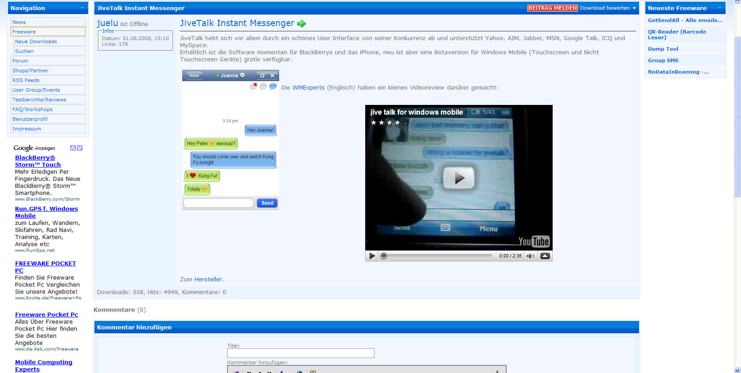Click the page vertical scrollbar thumb

pos(737,117)
